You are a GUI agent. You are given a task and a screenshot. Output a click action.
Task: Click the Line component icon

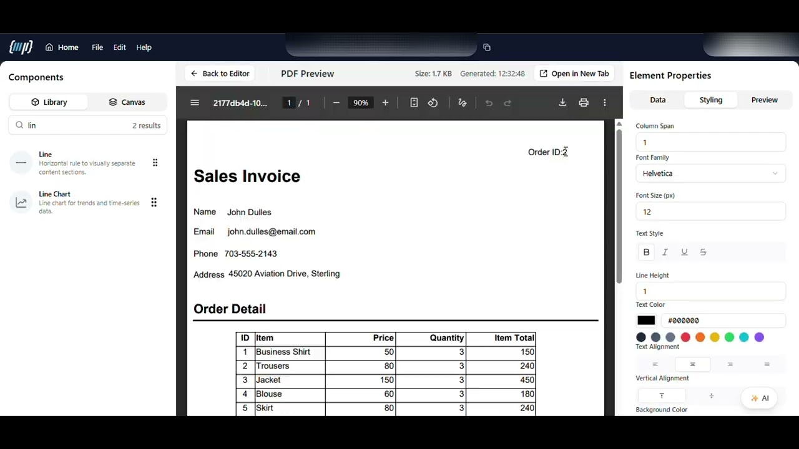(21, 163)
